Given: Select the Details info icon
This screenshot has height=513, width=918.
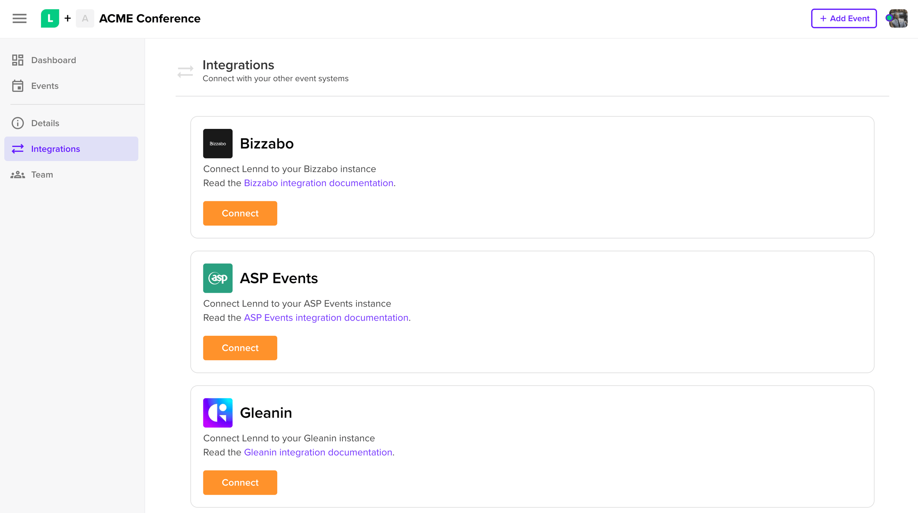Looking at the screenshot, I should (18, 123).
